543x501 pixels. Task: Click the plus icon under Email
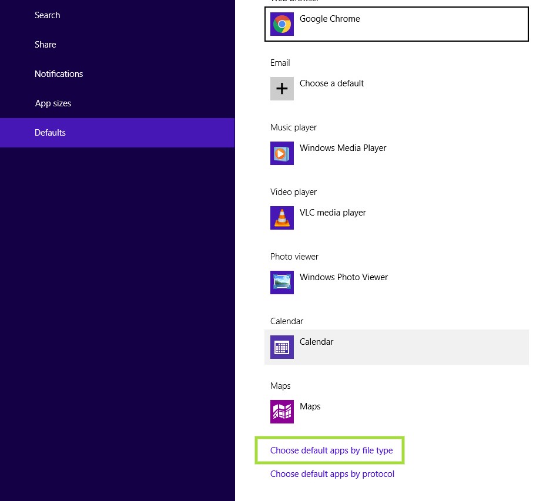coord(282,89)
